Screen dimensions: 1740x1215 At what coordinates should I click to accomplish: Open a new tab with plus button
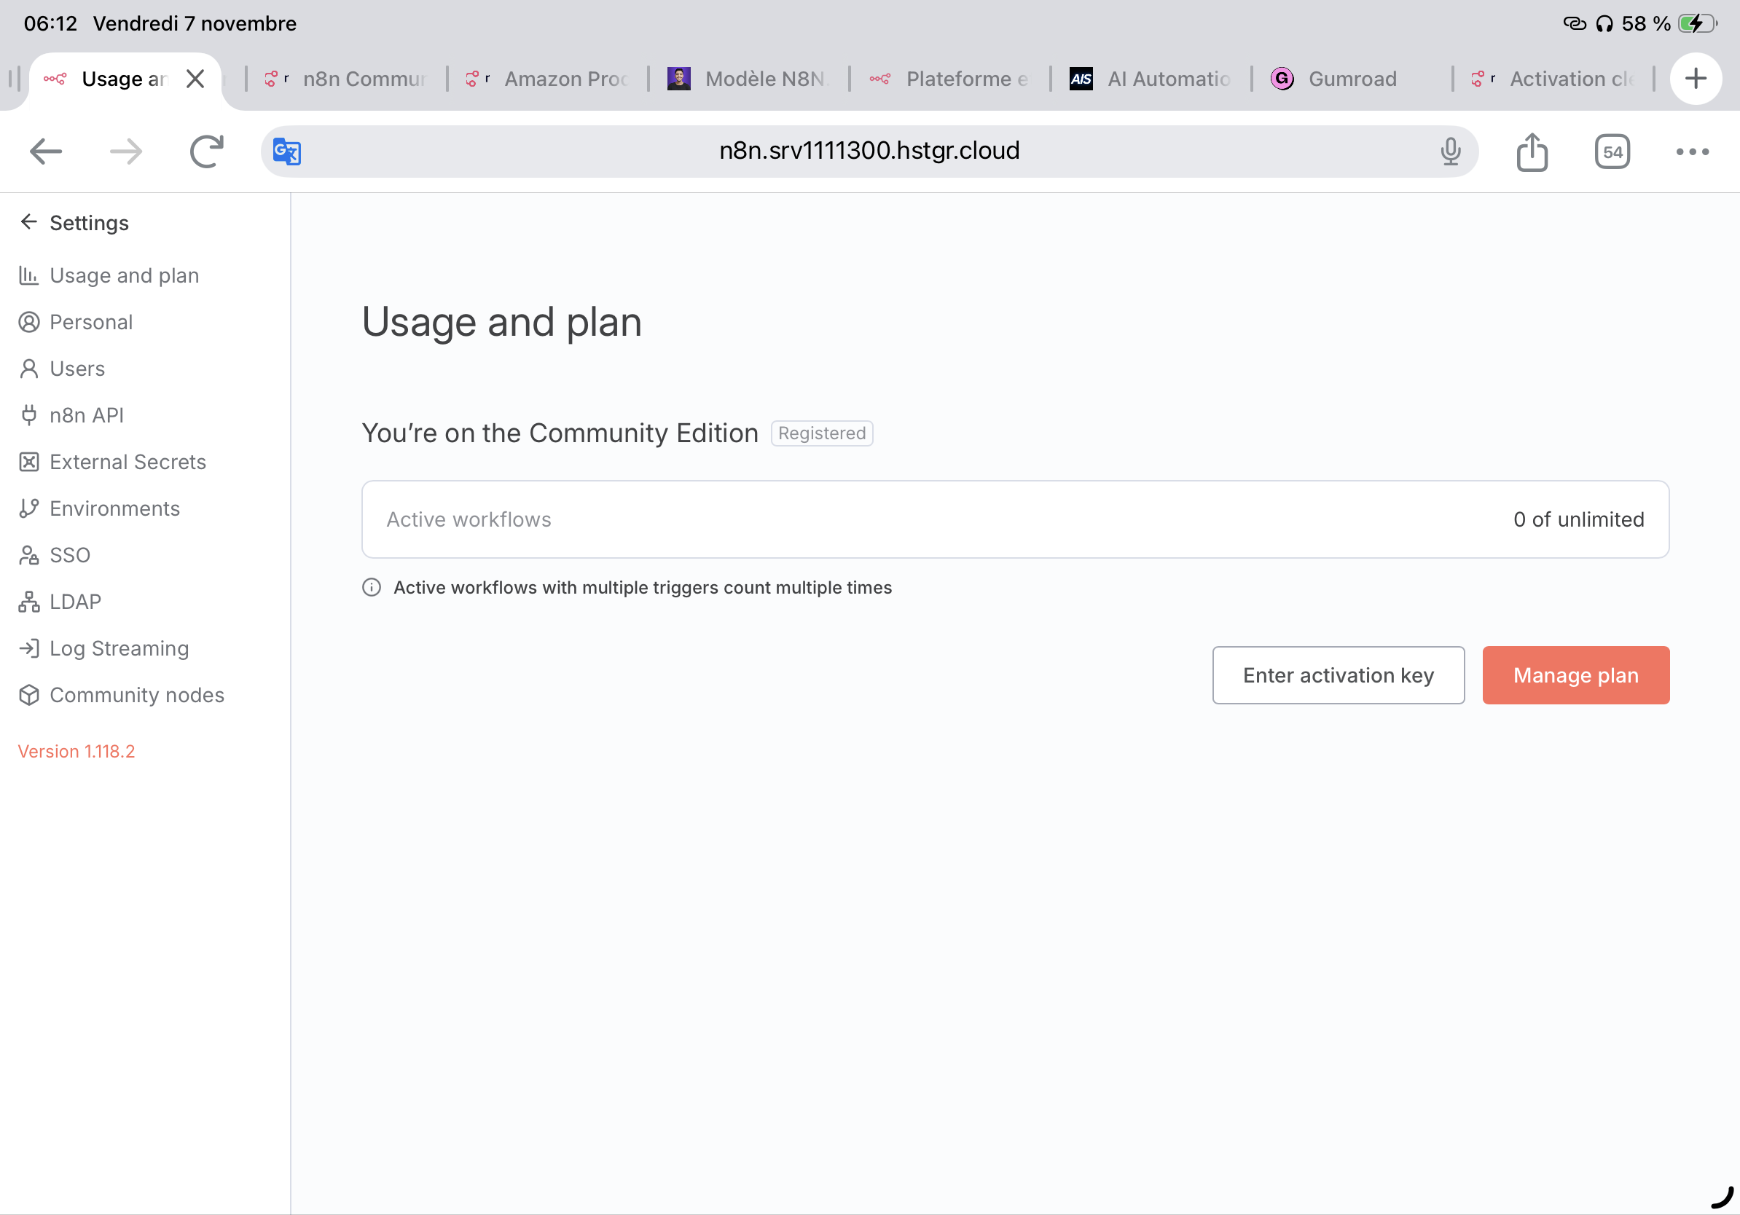1696,79
